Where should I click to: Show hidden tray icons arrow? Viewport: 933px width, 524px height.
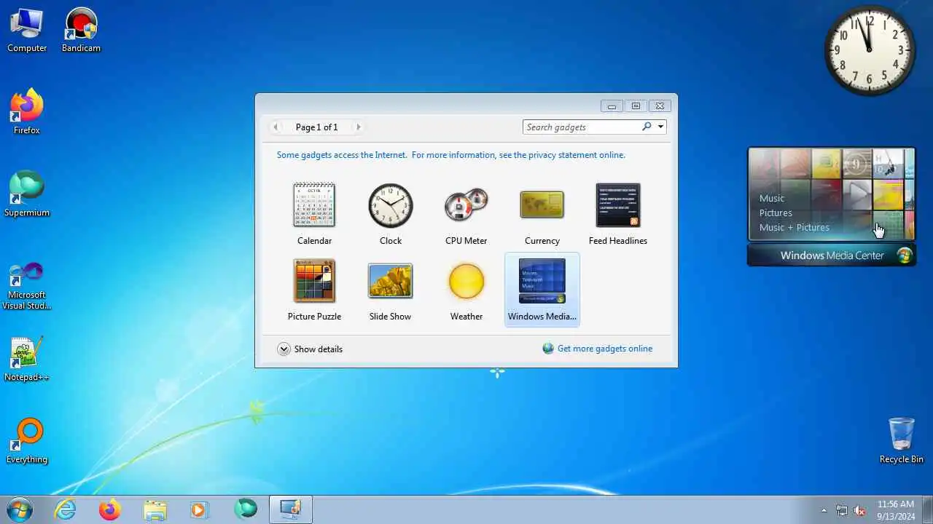tap(824, 510)
